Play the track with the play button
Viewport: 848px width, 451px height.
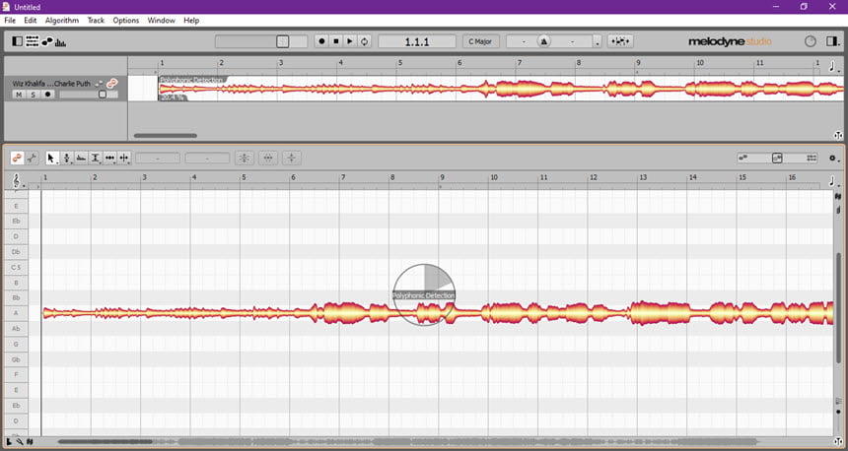point(350,41)
